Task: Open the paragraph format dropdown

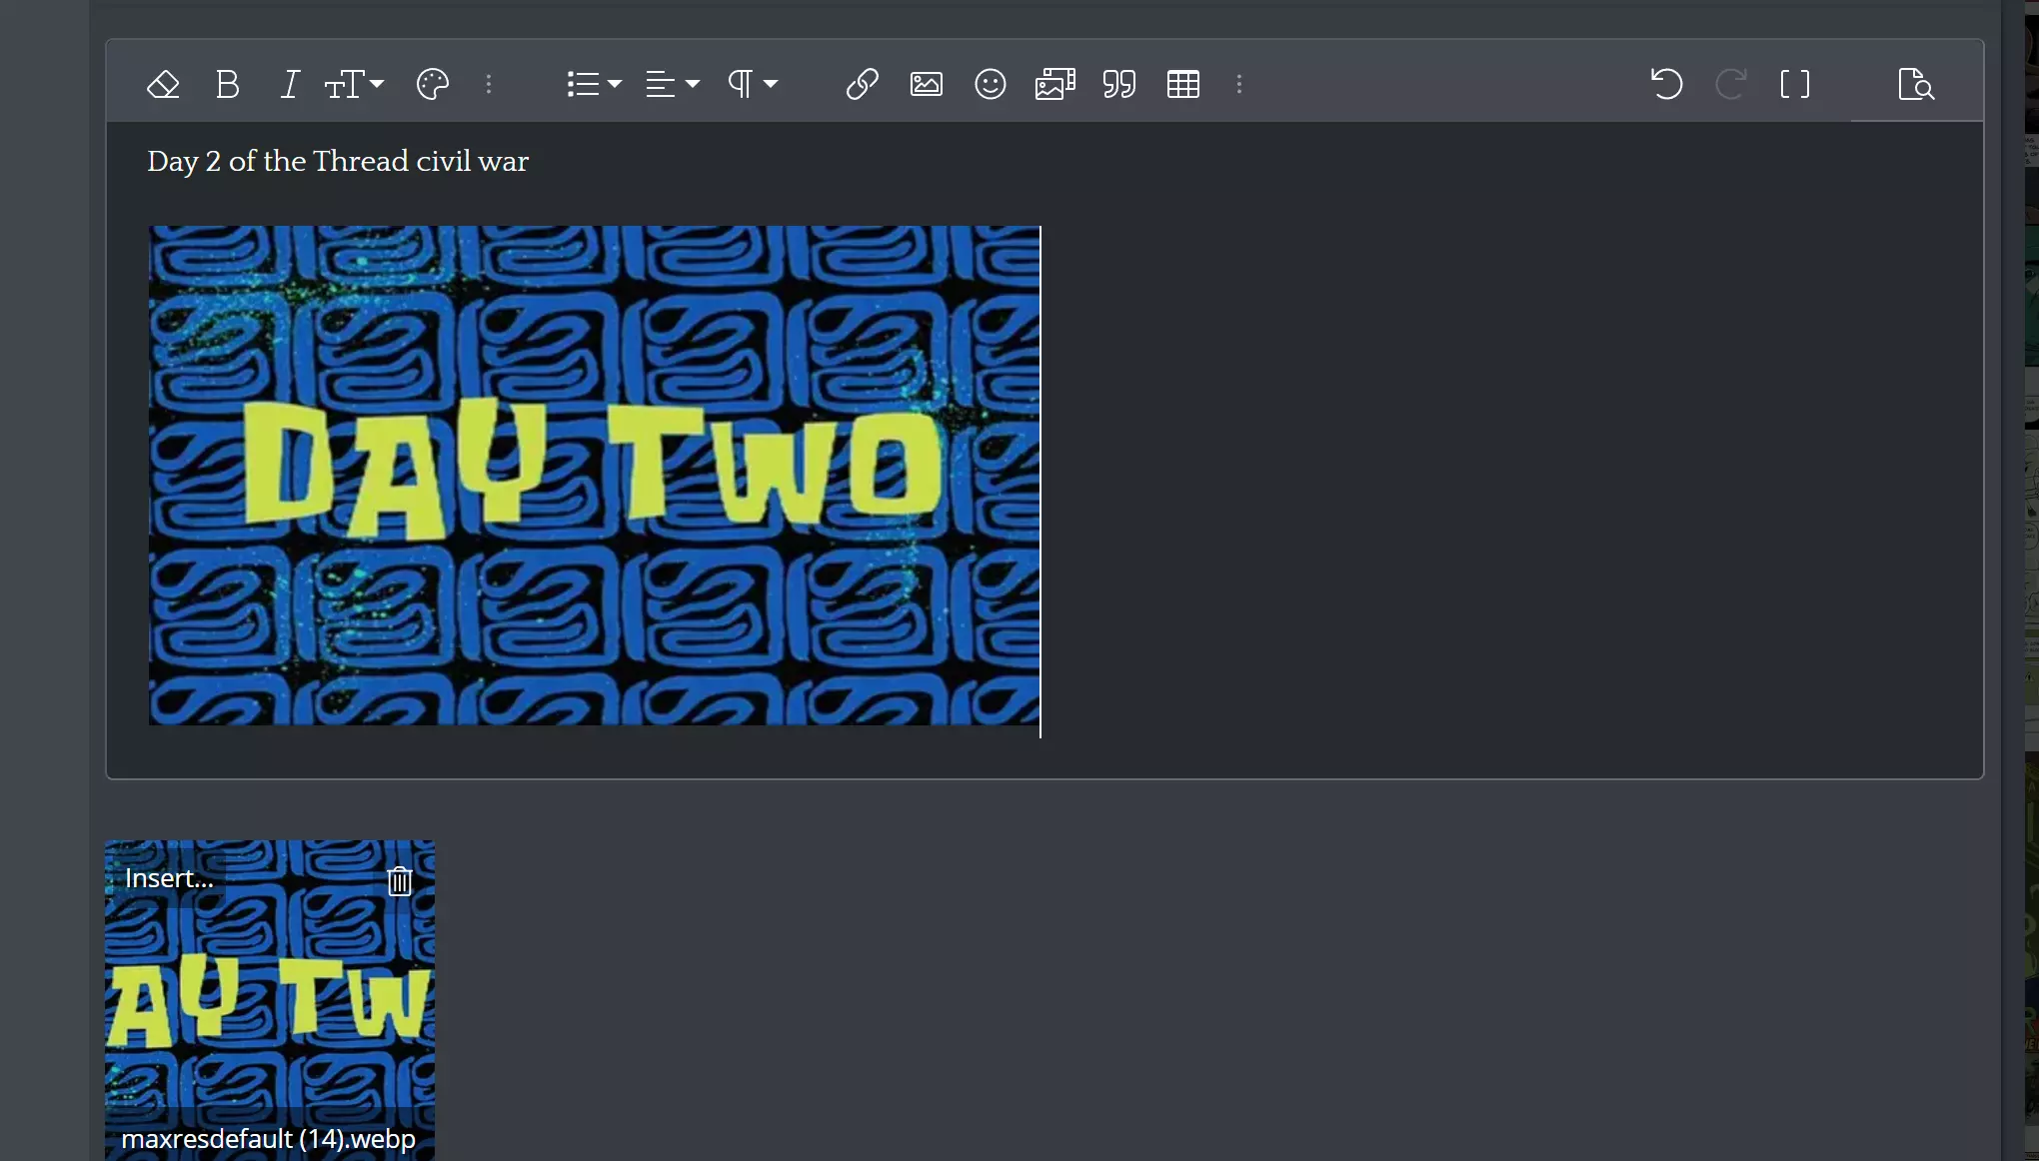Action: (752, 84)
